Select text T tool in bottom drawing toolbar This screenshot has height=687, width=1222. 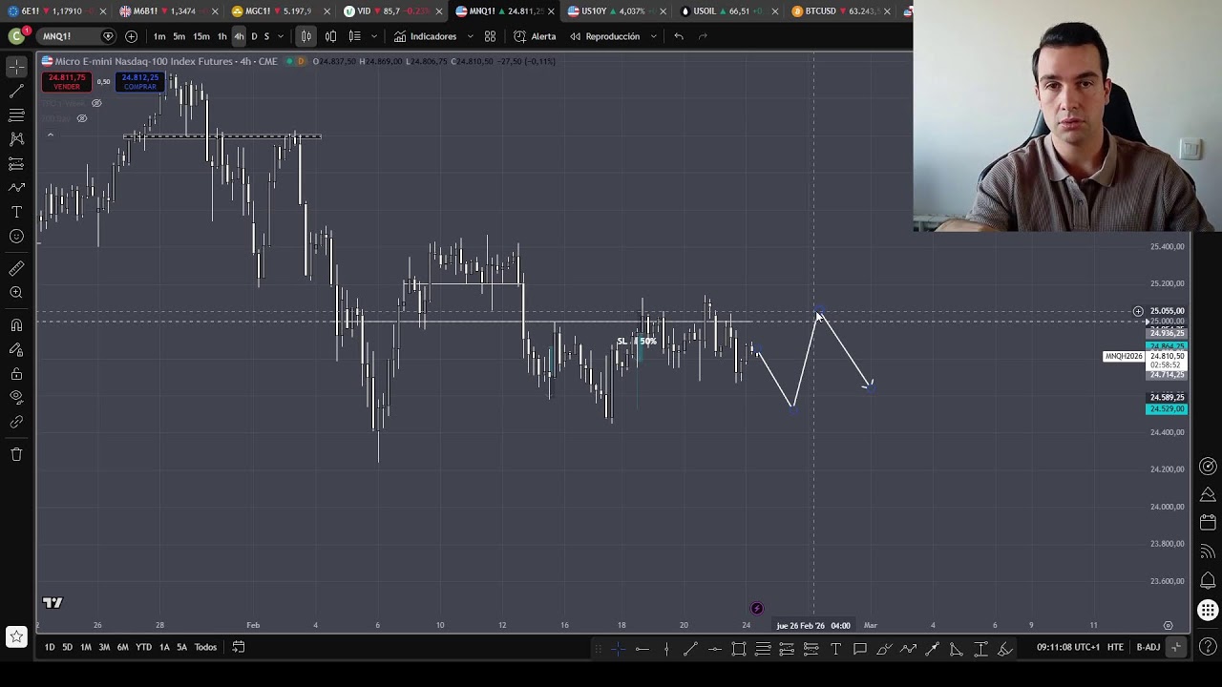[x=835, y=650]
